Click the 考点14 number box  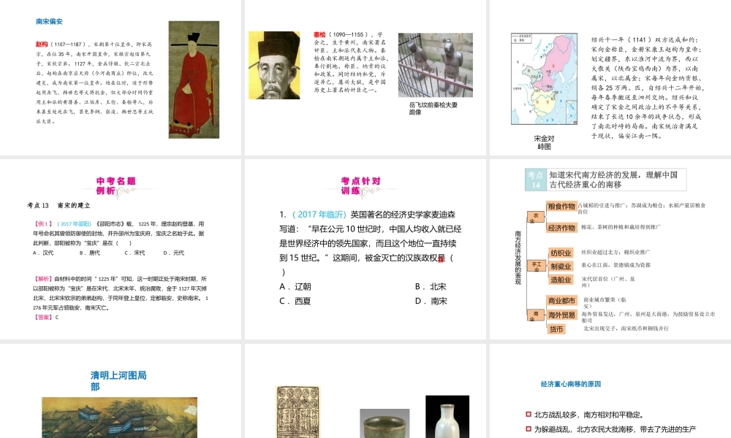(536, 180)
